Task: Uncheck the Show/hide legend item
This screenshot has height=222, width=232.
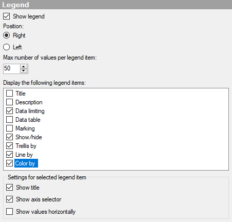Action: (9, 137)
